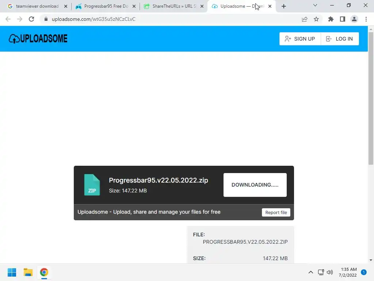This screenshot has width=374, height=281.
Task: Click the Uploadsome logo
Action: tap(38, 39)
